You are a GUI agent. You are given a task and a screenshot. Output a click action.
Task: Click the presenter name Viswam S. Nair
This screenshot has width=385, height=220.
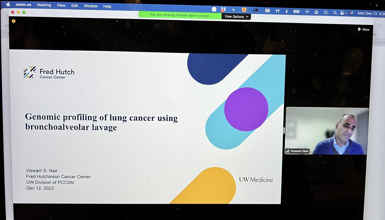click(42, 171)
